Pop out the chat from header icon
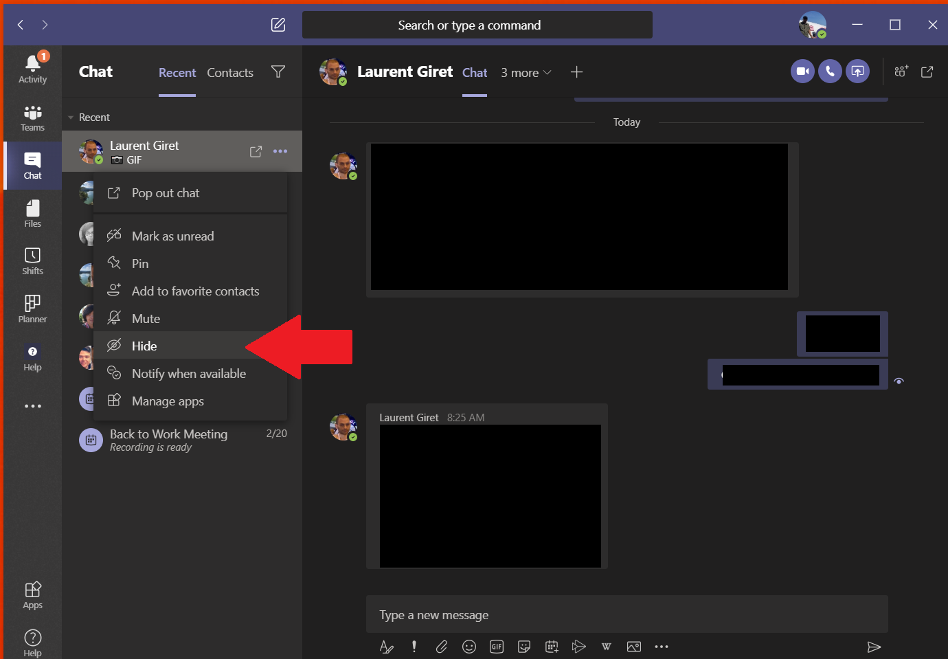The height and width of the screenshot is (659, 948). pyautogui.click(x=927, y=71)
